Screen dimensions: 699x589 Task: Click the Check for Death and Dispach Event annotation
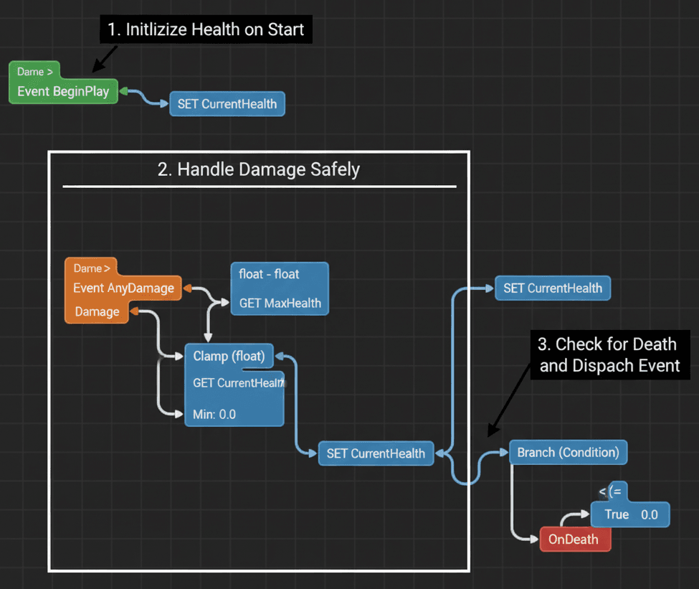[609, 355]
